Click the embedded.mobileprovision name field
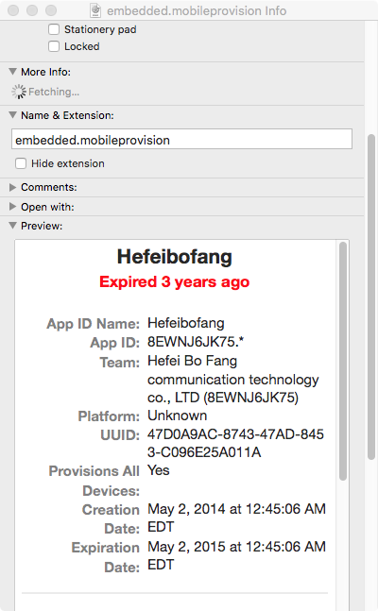 [x=181, y=139]
